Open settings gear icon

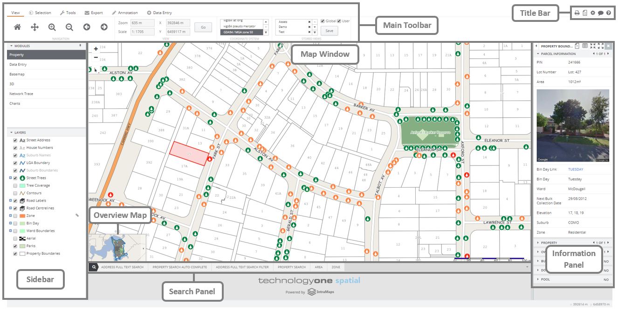593,13
